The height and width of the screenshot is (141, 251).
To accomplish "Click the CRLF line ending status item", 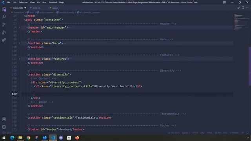I will tap(202, 133).
